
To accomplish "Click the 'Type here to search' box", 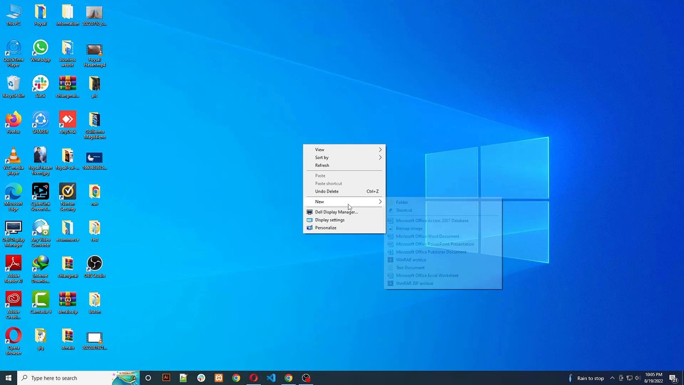I will (x=64, y=378).
